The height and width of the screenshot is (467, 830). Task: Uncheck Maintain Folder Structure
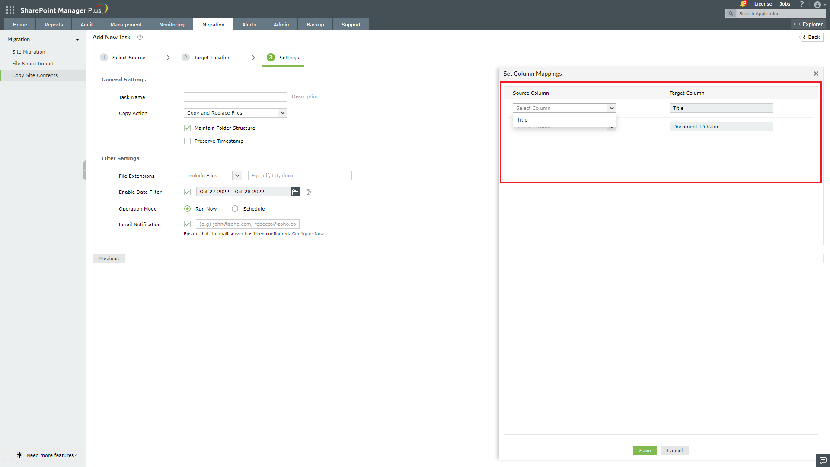187,128
